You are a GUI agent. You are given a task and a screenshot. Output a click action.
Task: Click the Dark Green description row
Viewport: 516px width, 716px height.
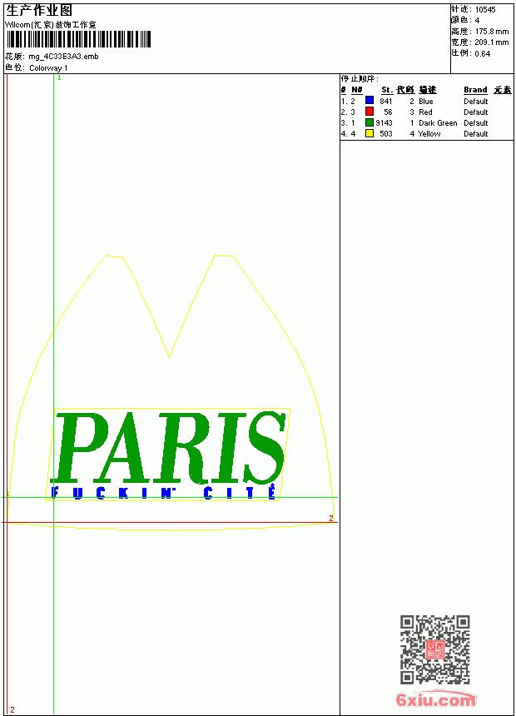[x=427, y=123]
